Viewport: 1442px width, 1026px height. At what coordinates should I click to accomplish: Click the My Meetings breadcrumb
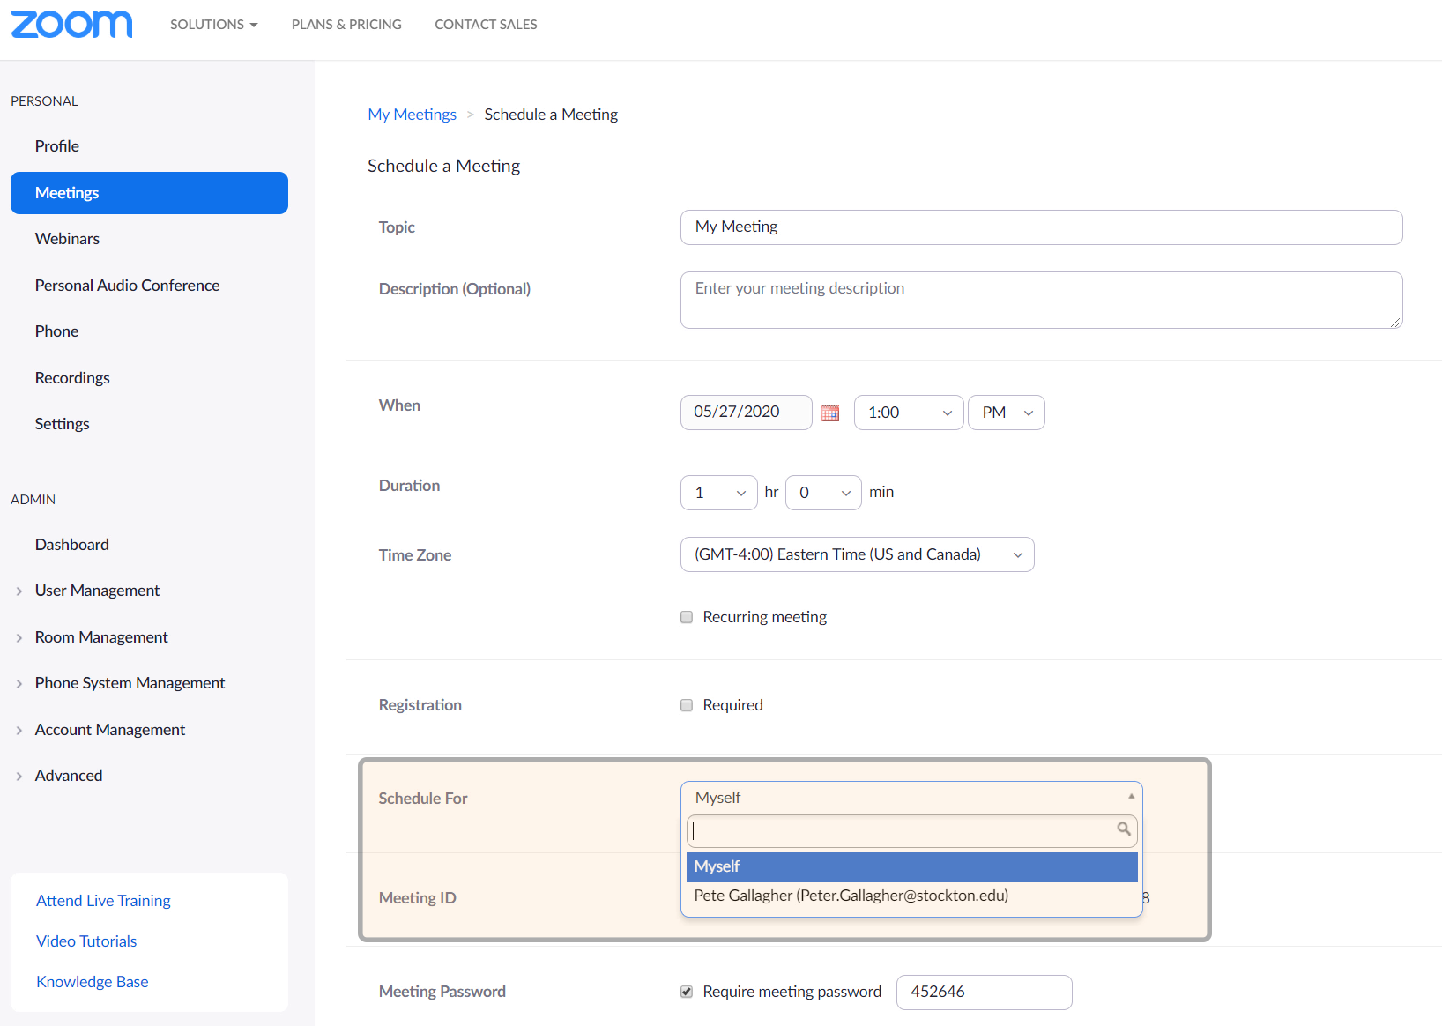point(412,114)
